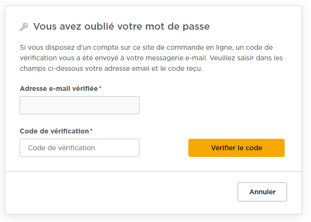Click the "Vous avez oublié votre mot de passe" heading
This screenshot has width=311, height=222.
coord(121,26)
